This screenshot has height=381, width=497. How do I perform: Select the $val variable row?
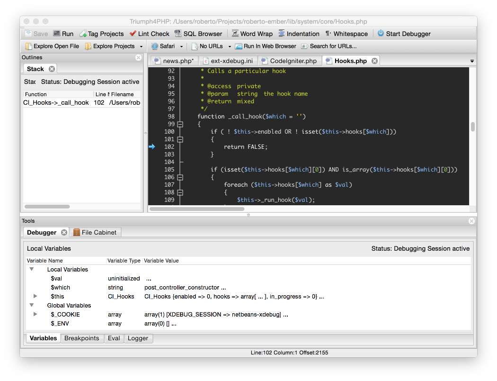click(248, 279)
